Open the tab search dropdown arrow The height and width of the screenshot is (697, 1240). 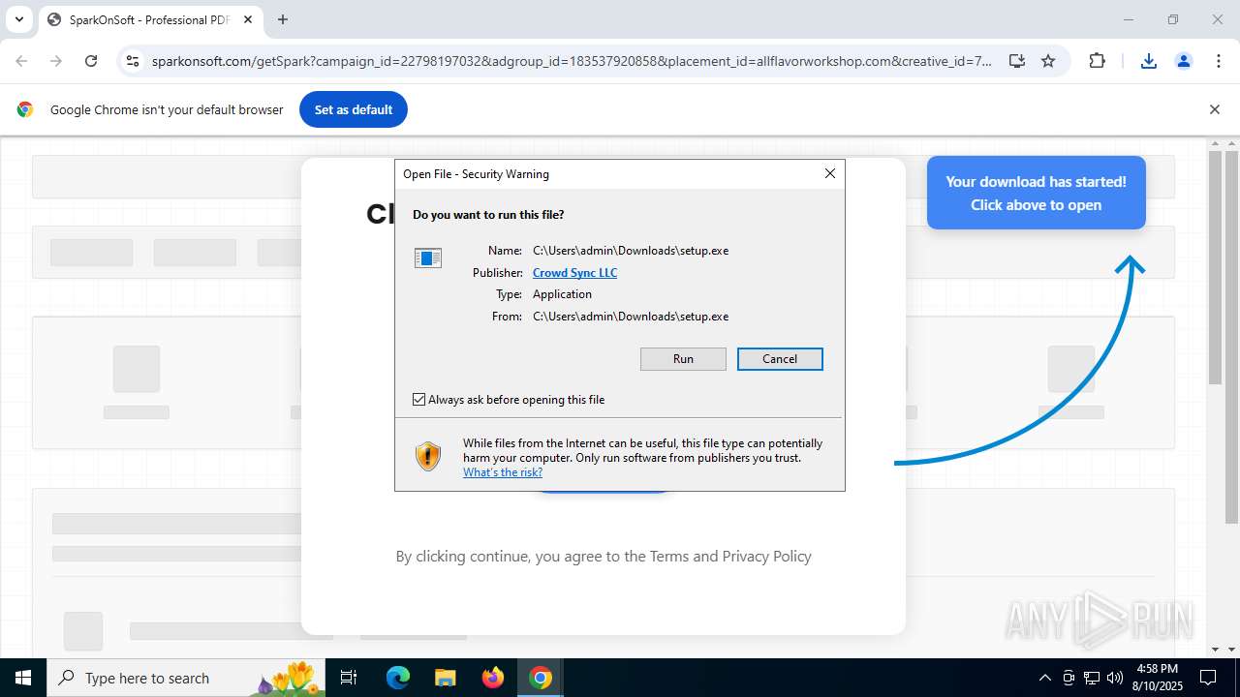click(x=18, y=19)
